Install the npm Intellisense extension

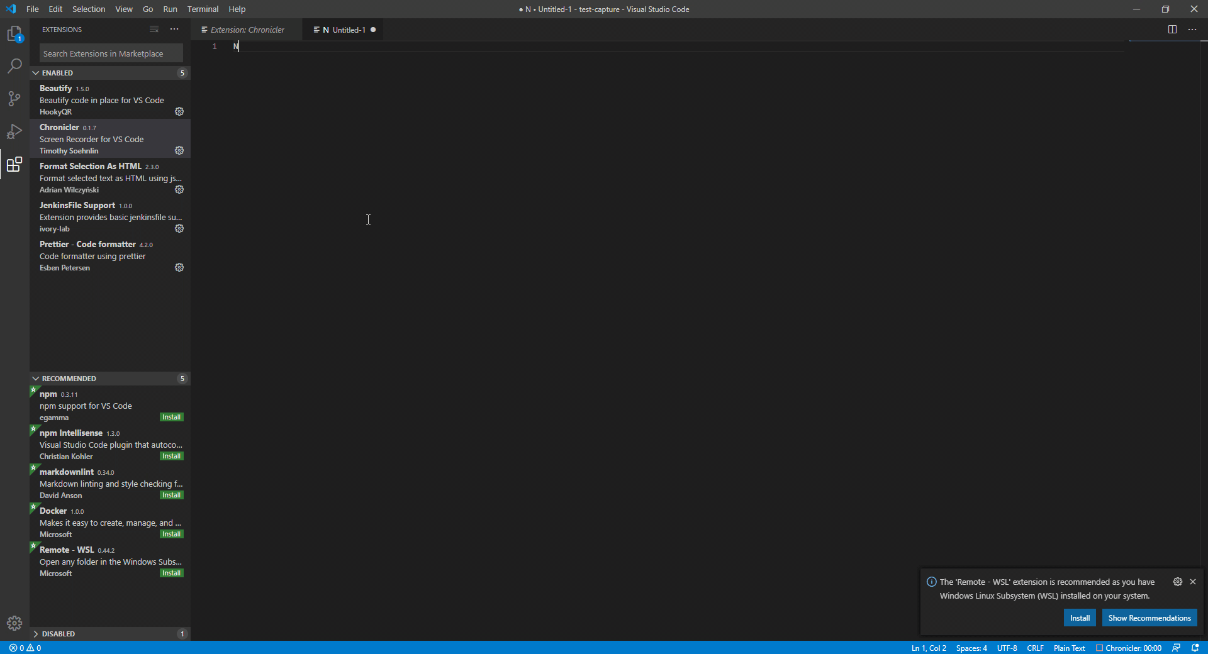(171, 457)
